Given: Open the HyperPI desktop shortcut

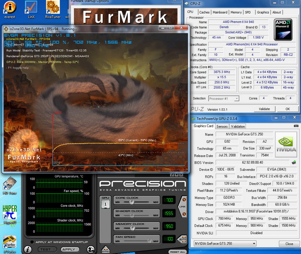Looking at the screenshot, I should pyautogui.click(x=10, y=215).
